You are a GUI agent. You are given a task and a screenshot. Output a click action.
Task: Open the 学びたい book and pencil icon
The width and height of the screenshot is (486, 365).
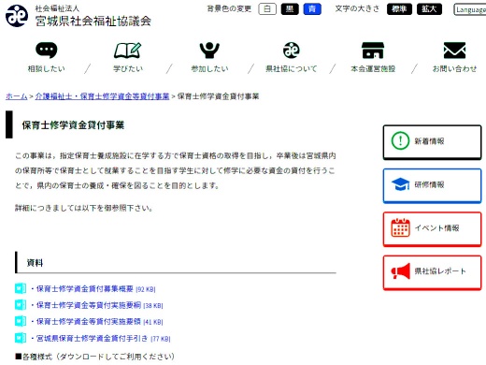(x=128, y=51)
